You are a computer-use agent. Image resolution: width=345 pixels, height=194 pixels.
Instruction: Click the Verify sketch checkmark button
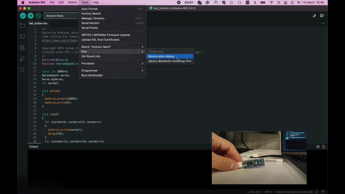point(23,16)
